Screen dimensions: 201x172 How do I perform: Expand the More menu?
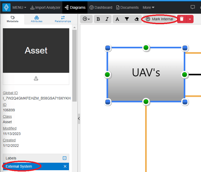coord(148,8)
